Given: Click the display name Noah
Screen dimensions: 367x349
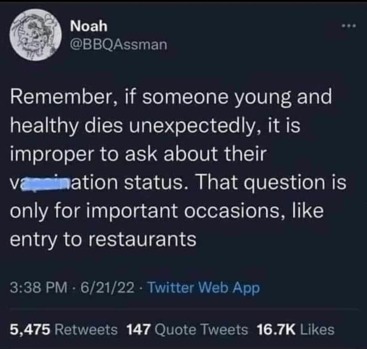Looking at the screenshot, I should pos(86,26).
